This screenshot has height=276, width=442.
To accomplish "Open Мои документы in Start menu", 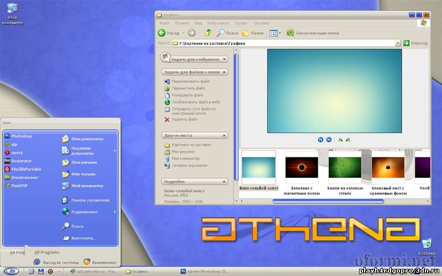I will click(x=83, y=139).
